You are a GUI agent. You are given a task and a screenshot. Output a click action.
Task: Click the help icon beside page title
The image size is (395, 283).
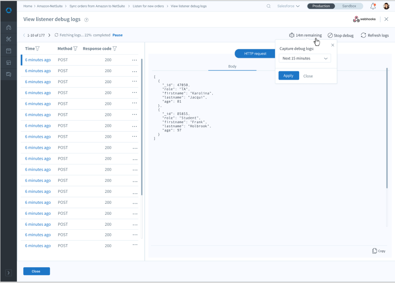87,20
